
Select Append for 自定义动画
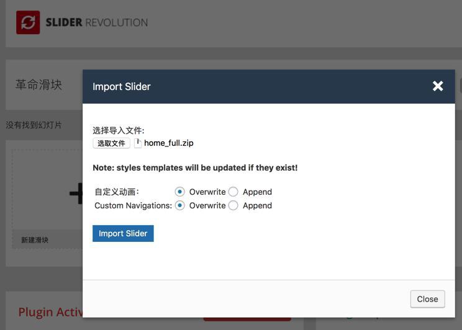233,192
